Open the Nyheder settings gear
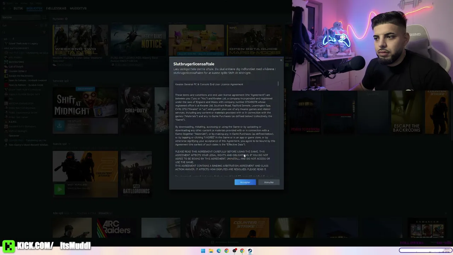This screenshot has width=453, height=255. [x=66, y=19]
